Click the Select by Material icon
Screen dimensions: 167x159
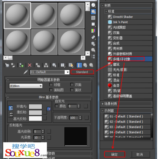(x=93, y=50)
